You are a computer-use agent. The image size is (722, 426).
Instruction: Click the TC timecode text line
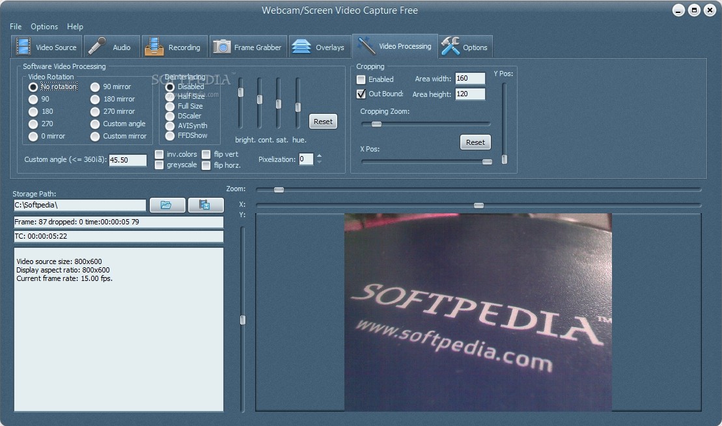118,236
